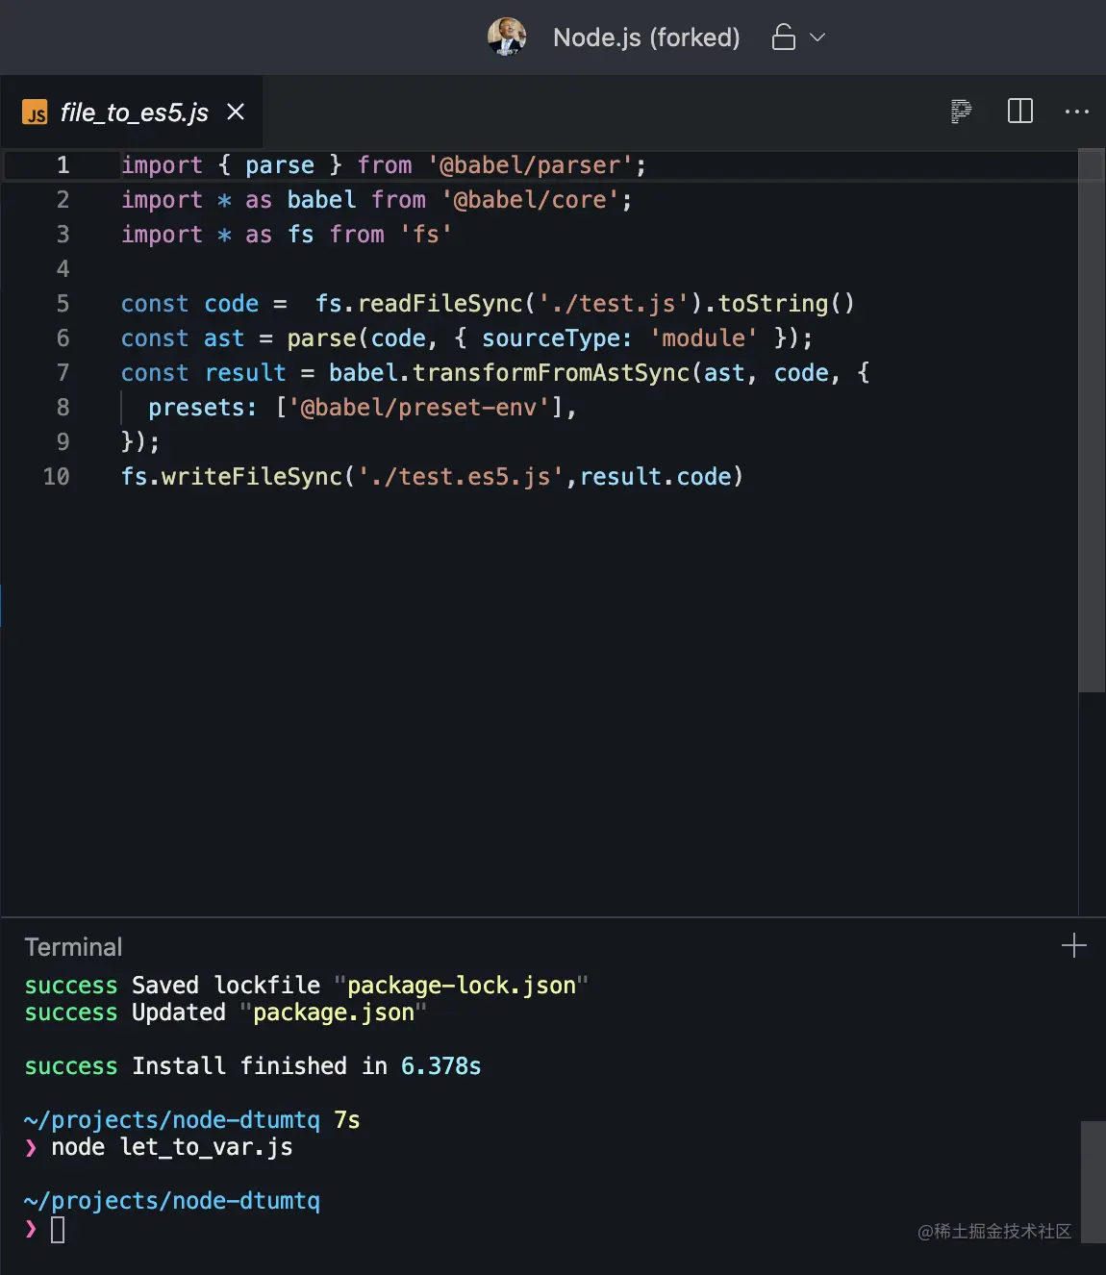Click the JS file icon in tab

coord(35,112)
